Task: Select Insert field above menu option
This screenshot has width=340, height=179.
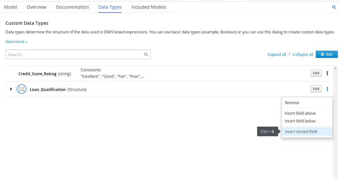Action: [300, 113]
